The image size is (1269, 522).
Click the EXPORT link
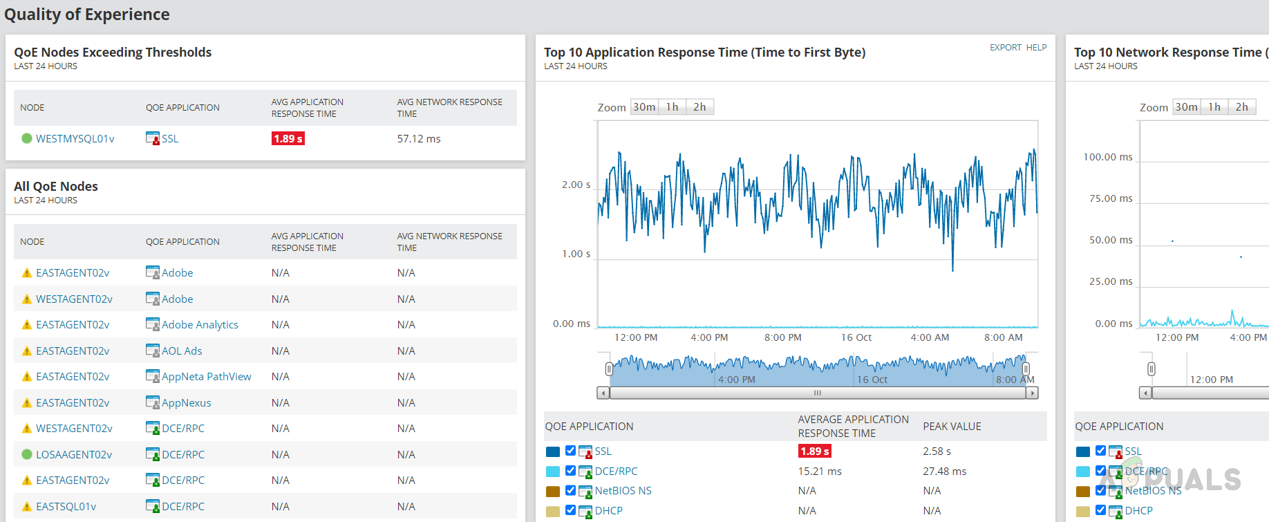coord(1005,48)
